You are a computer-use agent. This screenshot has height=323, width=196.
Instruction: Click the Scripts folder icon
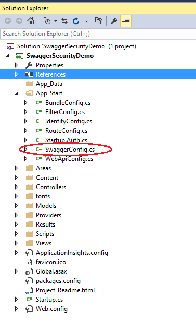29,233
